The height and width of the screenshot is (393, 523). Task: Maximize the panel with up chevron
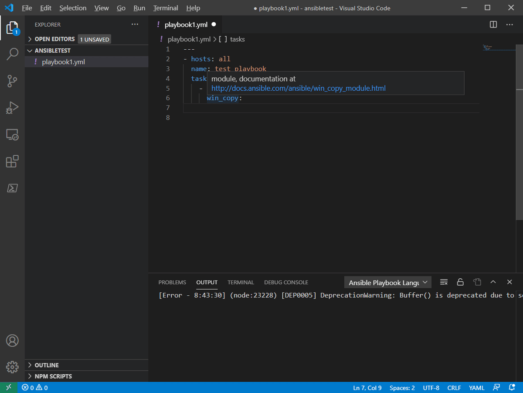(493, 282)
